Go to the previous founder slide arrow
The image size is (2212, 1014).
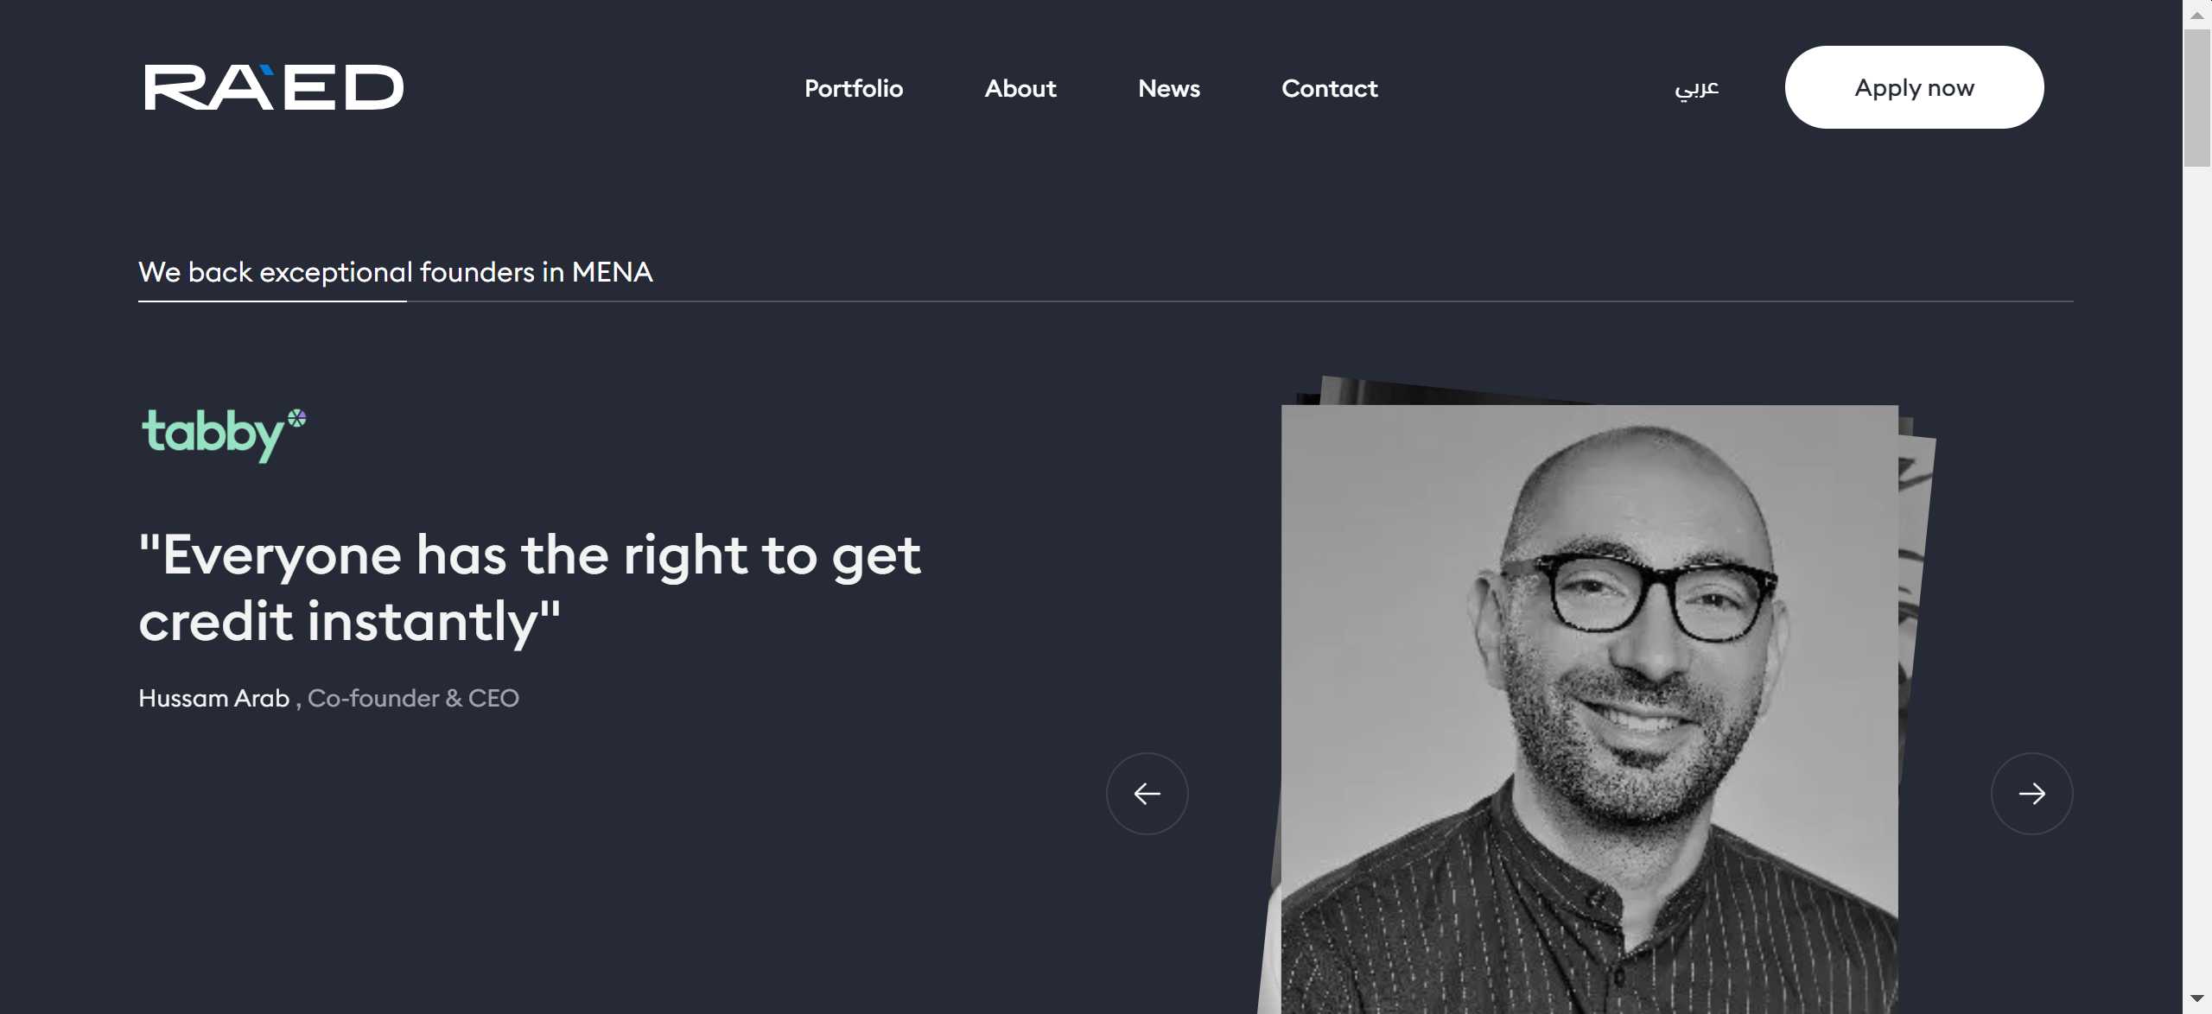click(1147, 793)
